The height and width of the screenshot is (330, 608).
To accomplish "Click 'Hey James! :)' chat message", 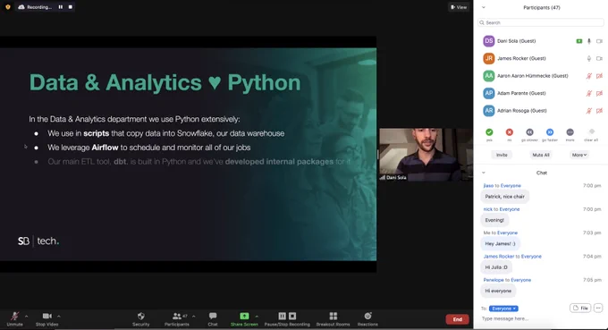I will coord(500,244).
